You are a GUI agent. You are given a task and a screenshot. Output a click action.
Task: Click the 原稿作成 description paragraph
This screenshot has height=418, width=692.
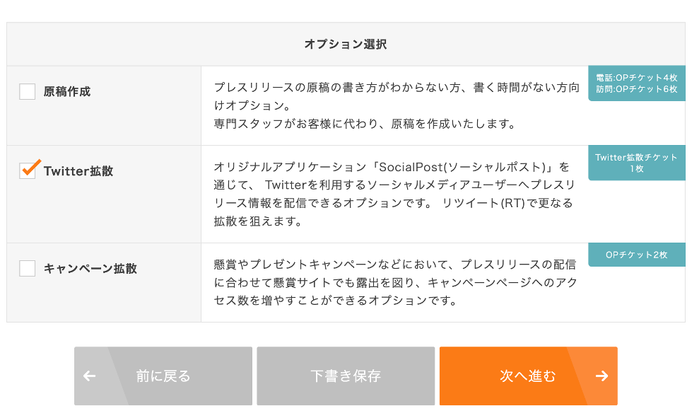coord(397,97)
